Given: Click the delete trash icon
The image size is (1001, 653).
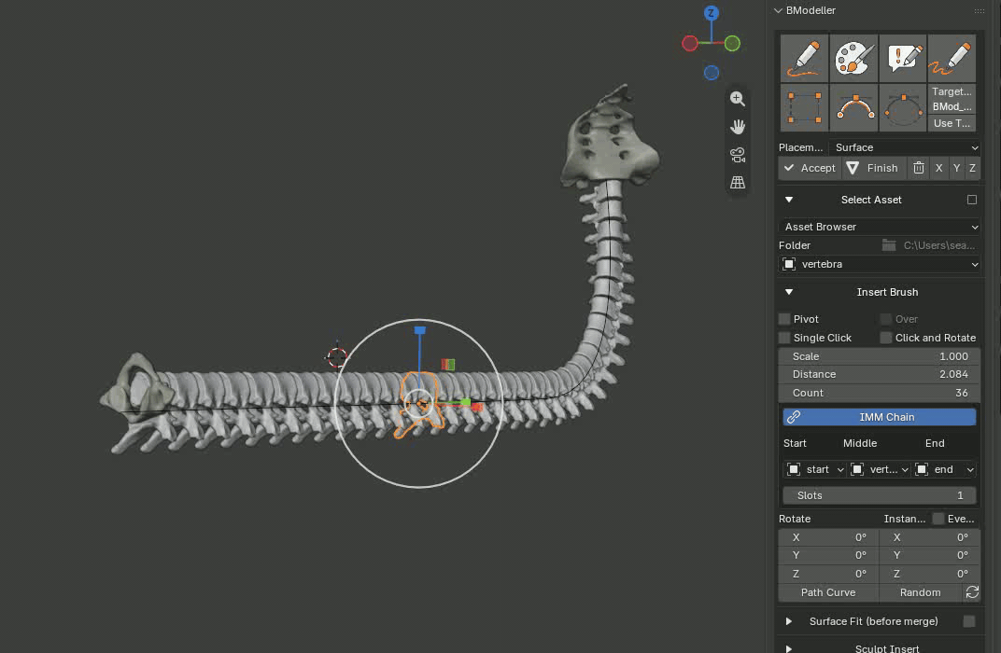Looking at the screenshot, I should [919, 168].
